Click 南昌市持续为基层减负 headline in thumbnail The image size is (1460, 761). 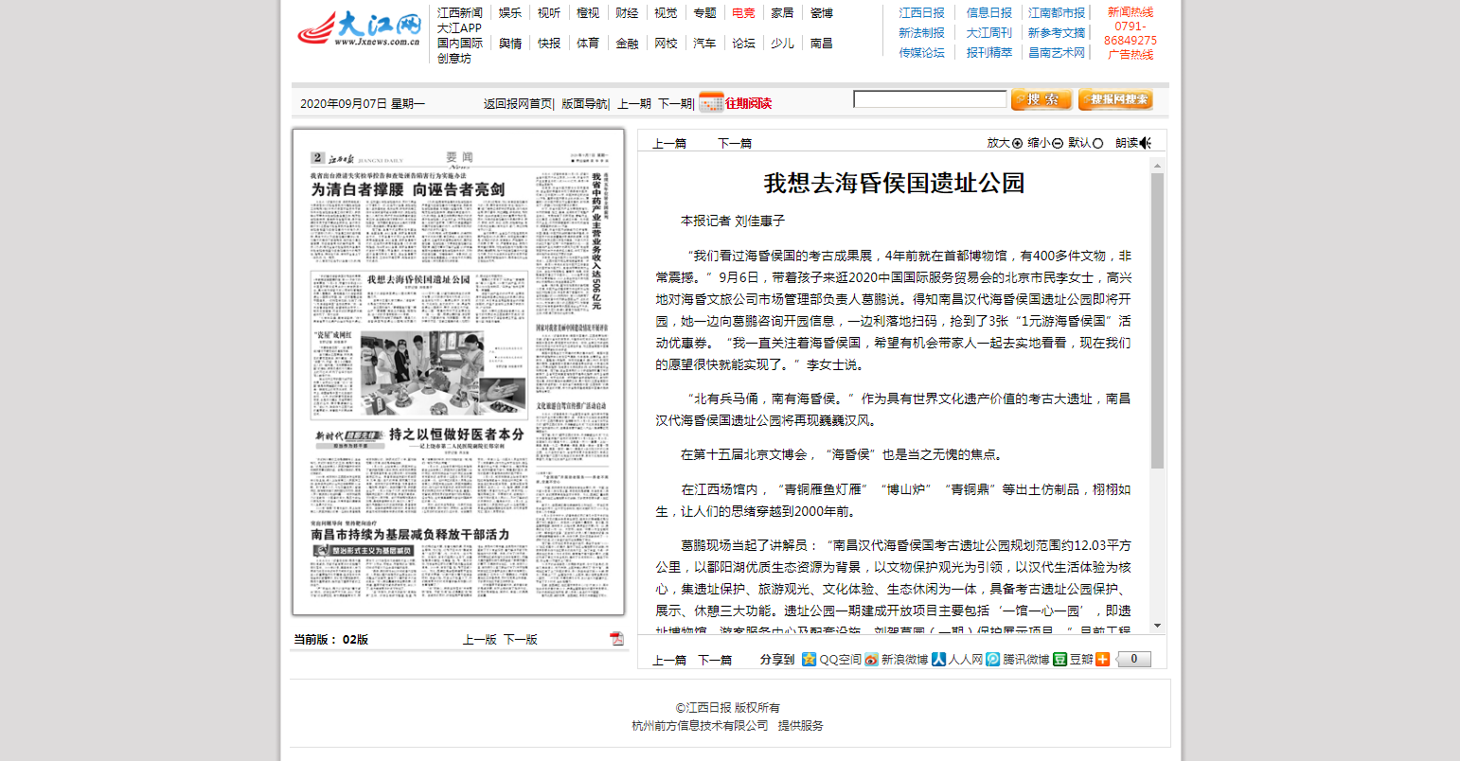pos(410,535)
